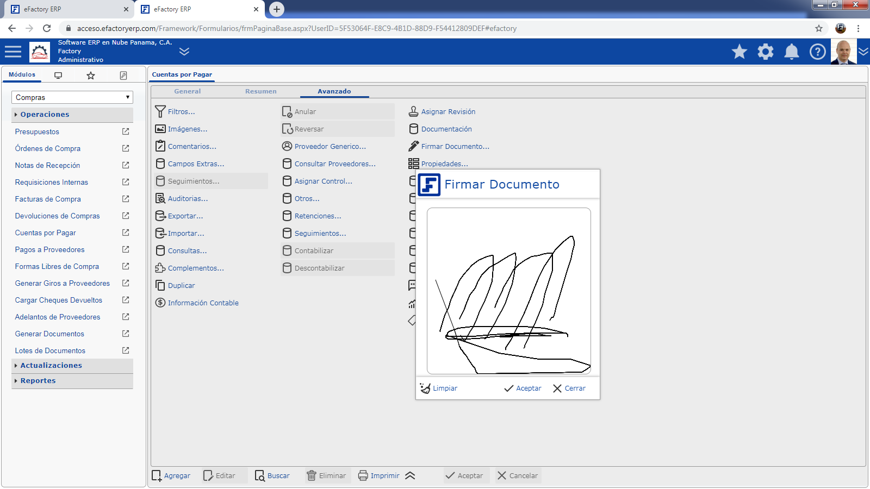Image resolution: width=870 pixels, height=489 pixels.
Task: Open a new browser tab
Action: [277, 9]
